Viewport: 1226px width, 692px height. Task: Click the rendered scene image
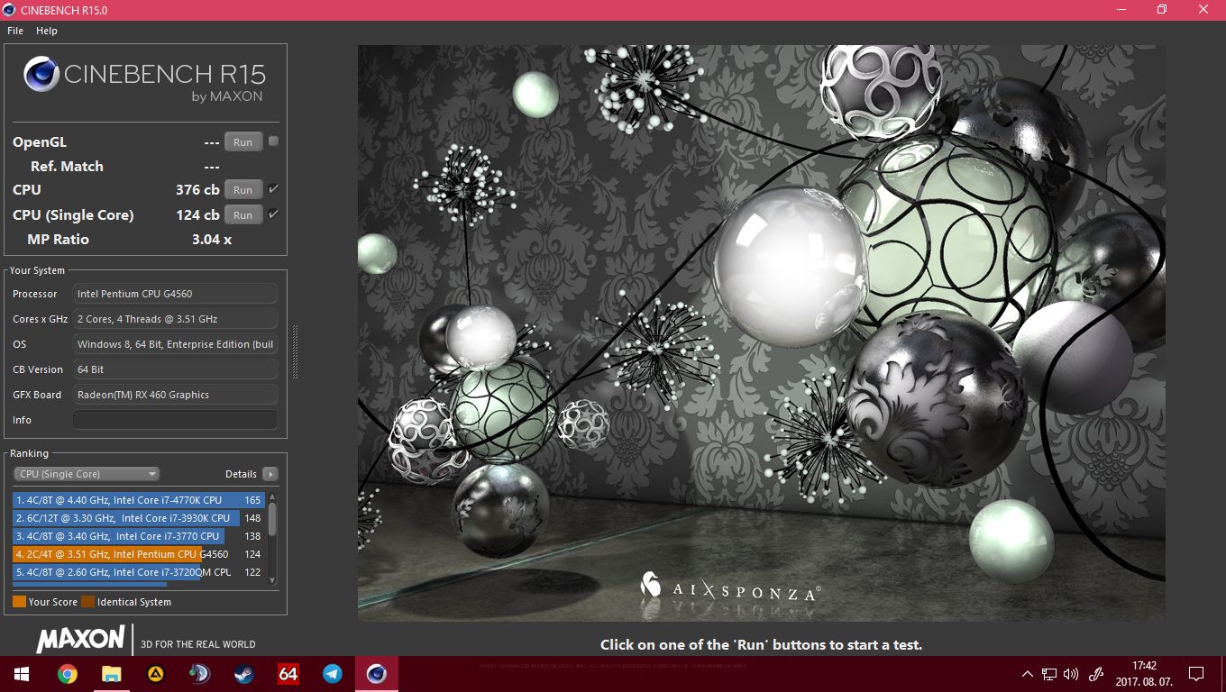click(762, 332)
